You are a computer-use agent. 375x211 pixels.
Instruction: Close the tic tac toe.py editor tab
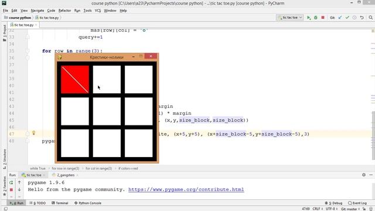click(36, 25)
